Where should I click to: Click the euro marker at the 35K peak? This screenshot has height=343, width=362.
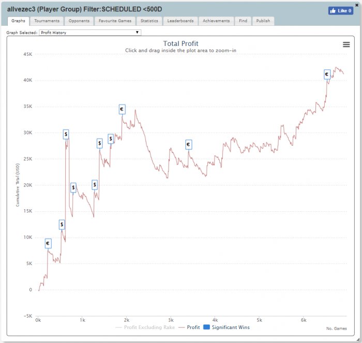point(122,109)
